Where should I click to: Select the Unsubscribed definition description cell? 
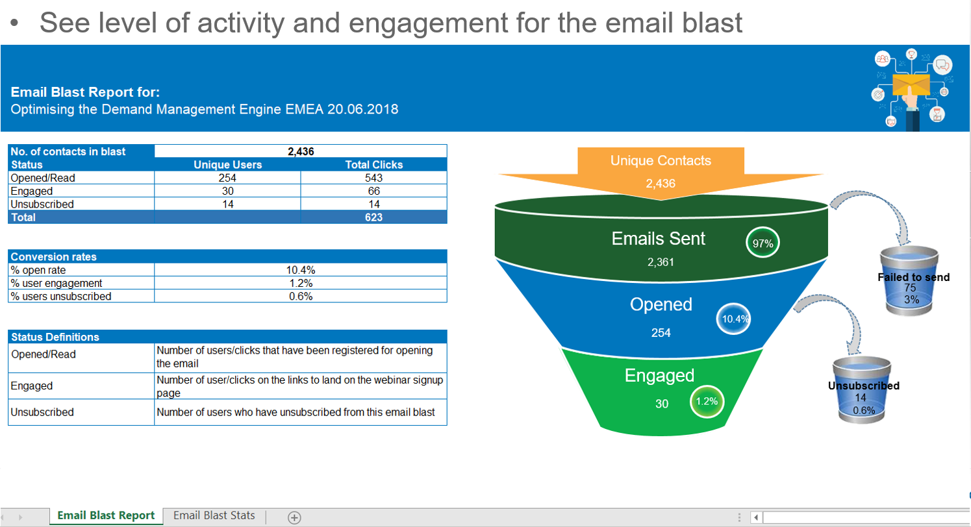click(x=301, y=412)
